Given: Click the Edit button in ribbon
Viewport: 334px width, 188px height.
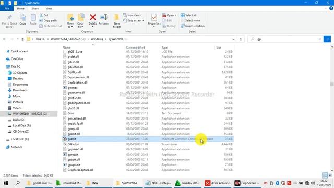Looking at the screenshot, I should tap(167, 21).
